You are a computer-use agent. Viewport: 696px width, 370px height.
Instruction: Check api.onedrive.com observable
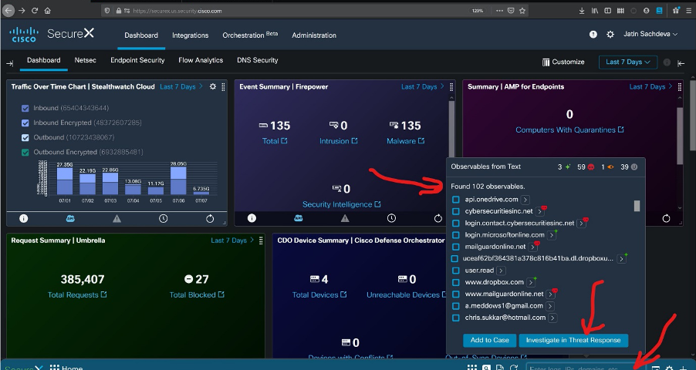point(455,200)
